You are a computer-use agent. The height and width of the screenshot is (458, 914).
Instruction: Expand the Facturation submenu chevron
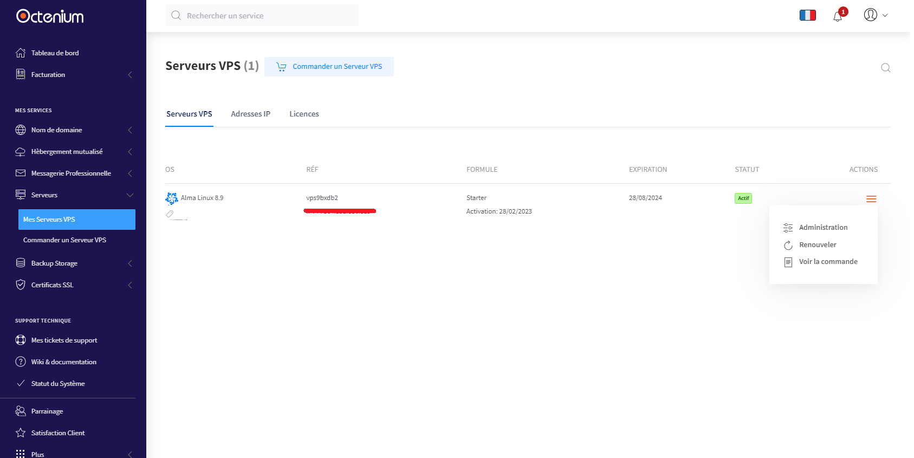[x=130, y=75]
